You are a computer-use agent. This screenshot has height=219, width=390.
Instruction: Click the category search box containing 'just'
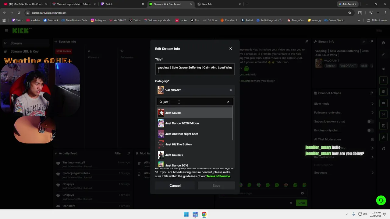(194, 102)
